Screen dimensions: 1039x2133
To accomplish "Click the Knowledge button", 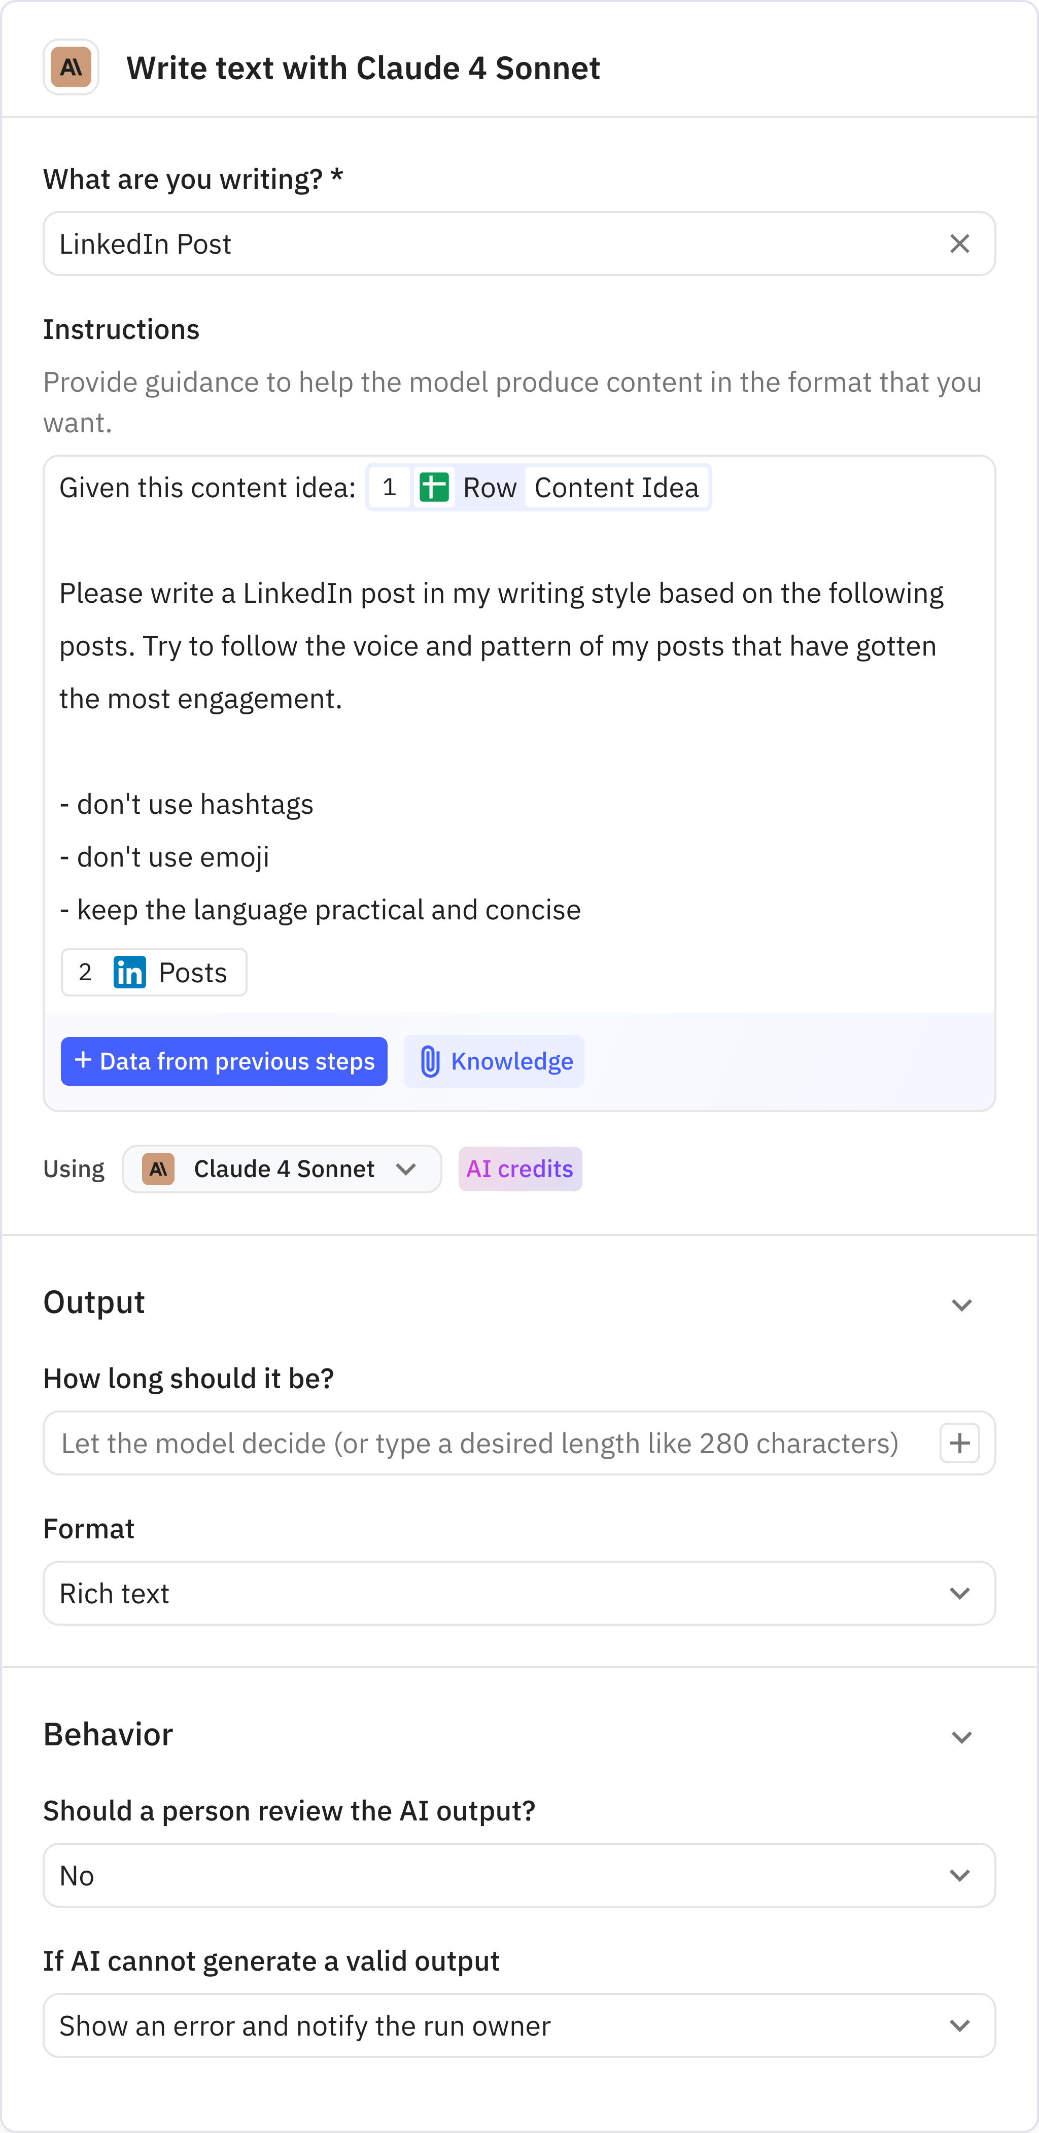I will click(x=494, y=1061).
